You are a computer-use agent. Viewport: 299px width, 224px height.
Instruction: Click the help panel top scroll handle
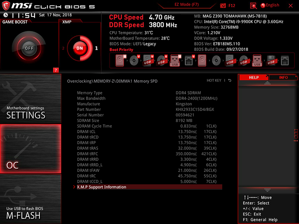pos(267,83)
